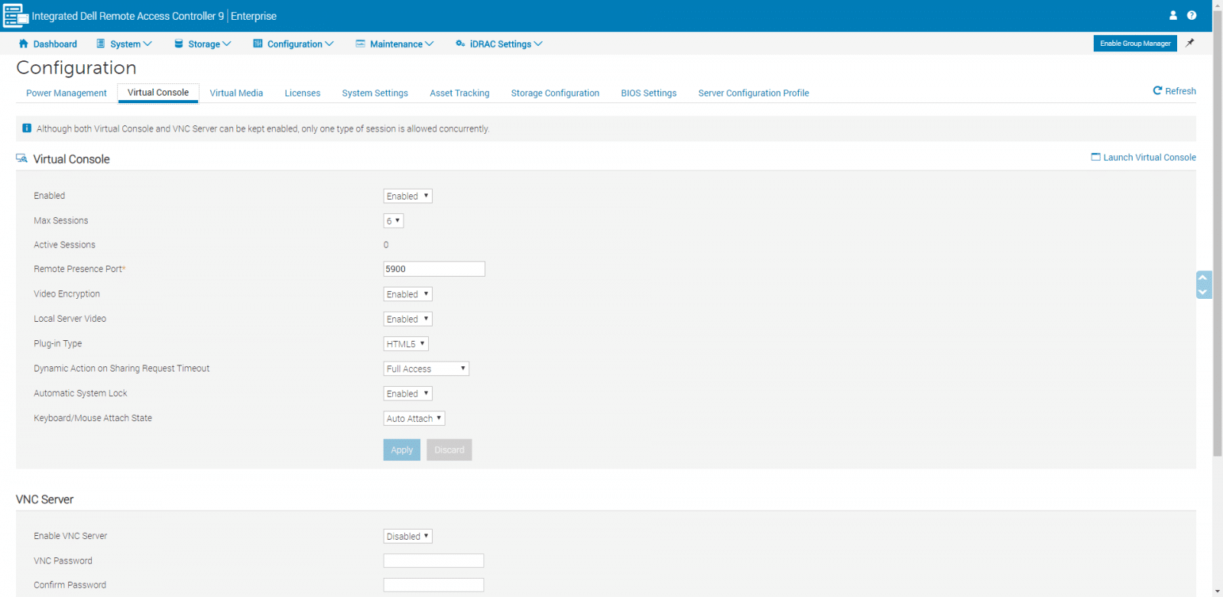Click the Launch Virtual Console window icon

1095,157
